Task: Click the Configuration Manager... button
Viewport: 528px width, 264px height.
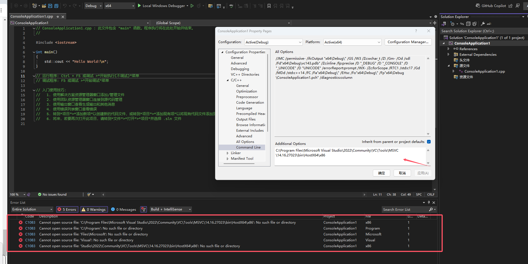Action: click(408, 42)
